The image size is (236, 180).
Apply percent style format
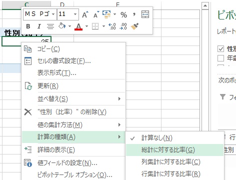(x=123, y=15)
